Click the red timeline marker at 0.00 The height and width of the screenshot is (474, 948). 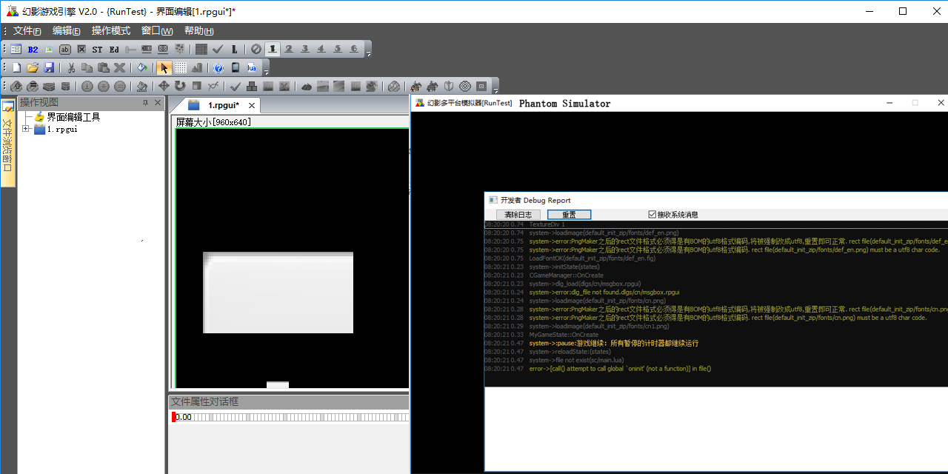pos(174,417)
